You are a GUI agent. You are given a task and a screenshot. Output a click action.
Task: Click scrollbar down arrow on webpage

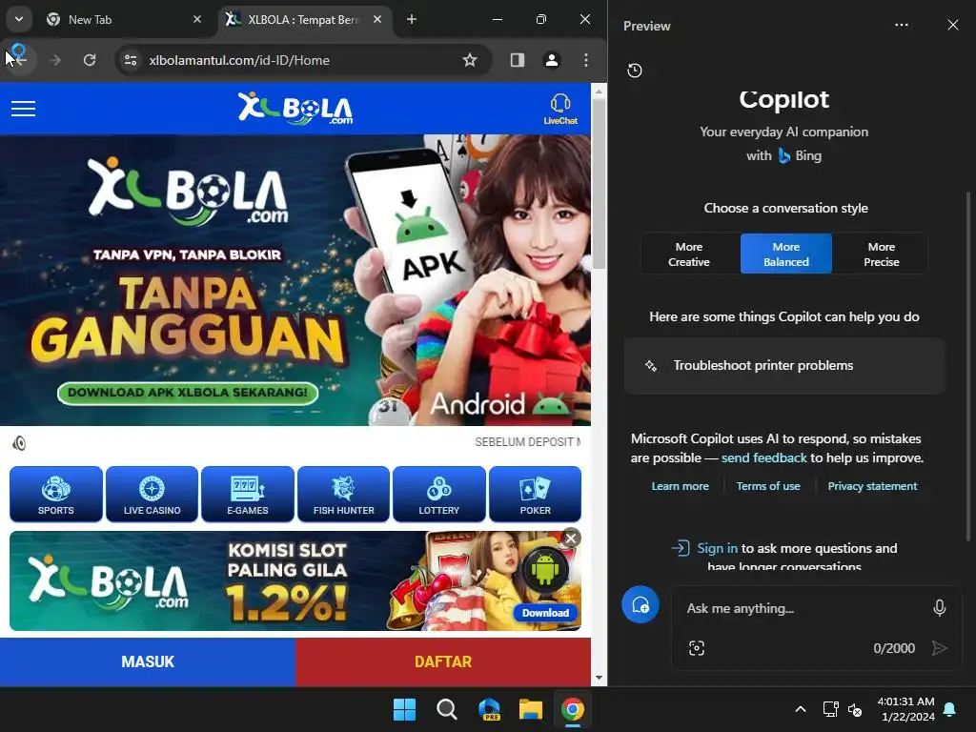coord(599,678)
